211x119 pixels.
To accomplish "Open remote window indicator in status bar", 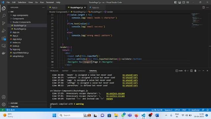I will [x=3, y=110].
